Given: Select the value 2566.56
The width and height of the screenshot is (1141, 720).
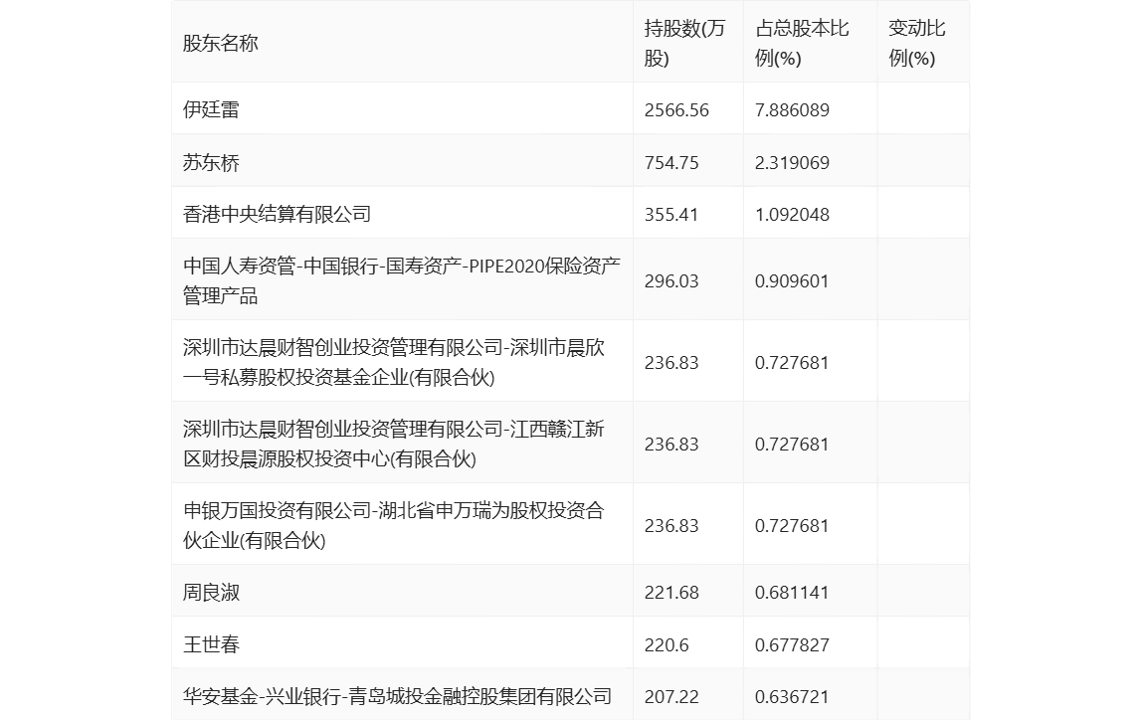Looking at the screenshot, I should pos(676,109).
